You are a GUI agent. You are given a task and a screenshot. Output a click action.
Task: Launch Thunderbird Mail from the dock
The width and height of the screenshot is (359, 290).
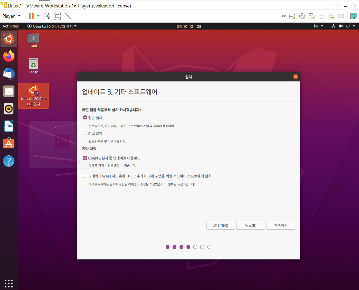click(x=9, y=74)
